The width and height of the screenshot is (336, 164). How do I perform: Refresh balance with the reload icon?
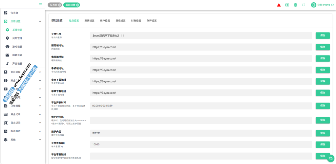[332, 5]
